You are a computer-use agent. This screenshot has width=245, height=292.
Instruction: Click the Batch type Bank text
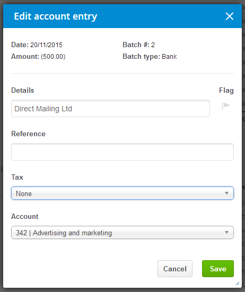click(x=150, y=57)
